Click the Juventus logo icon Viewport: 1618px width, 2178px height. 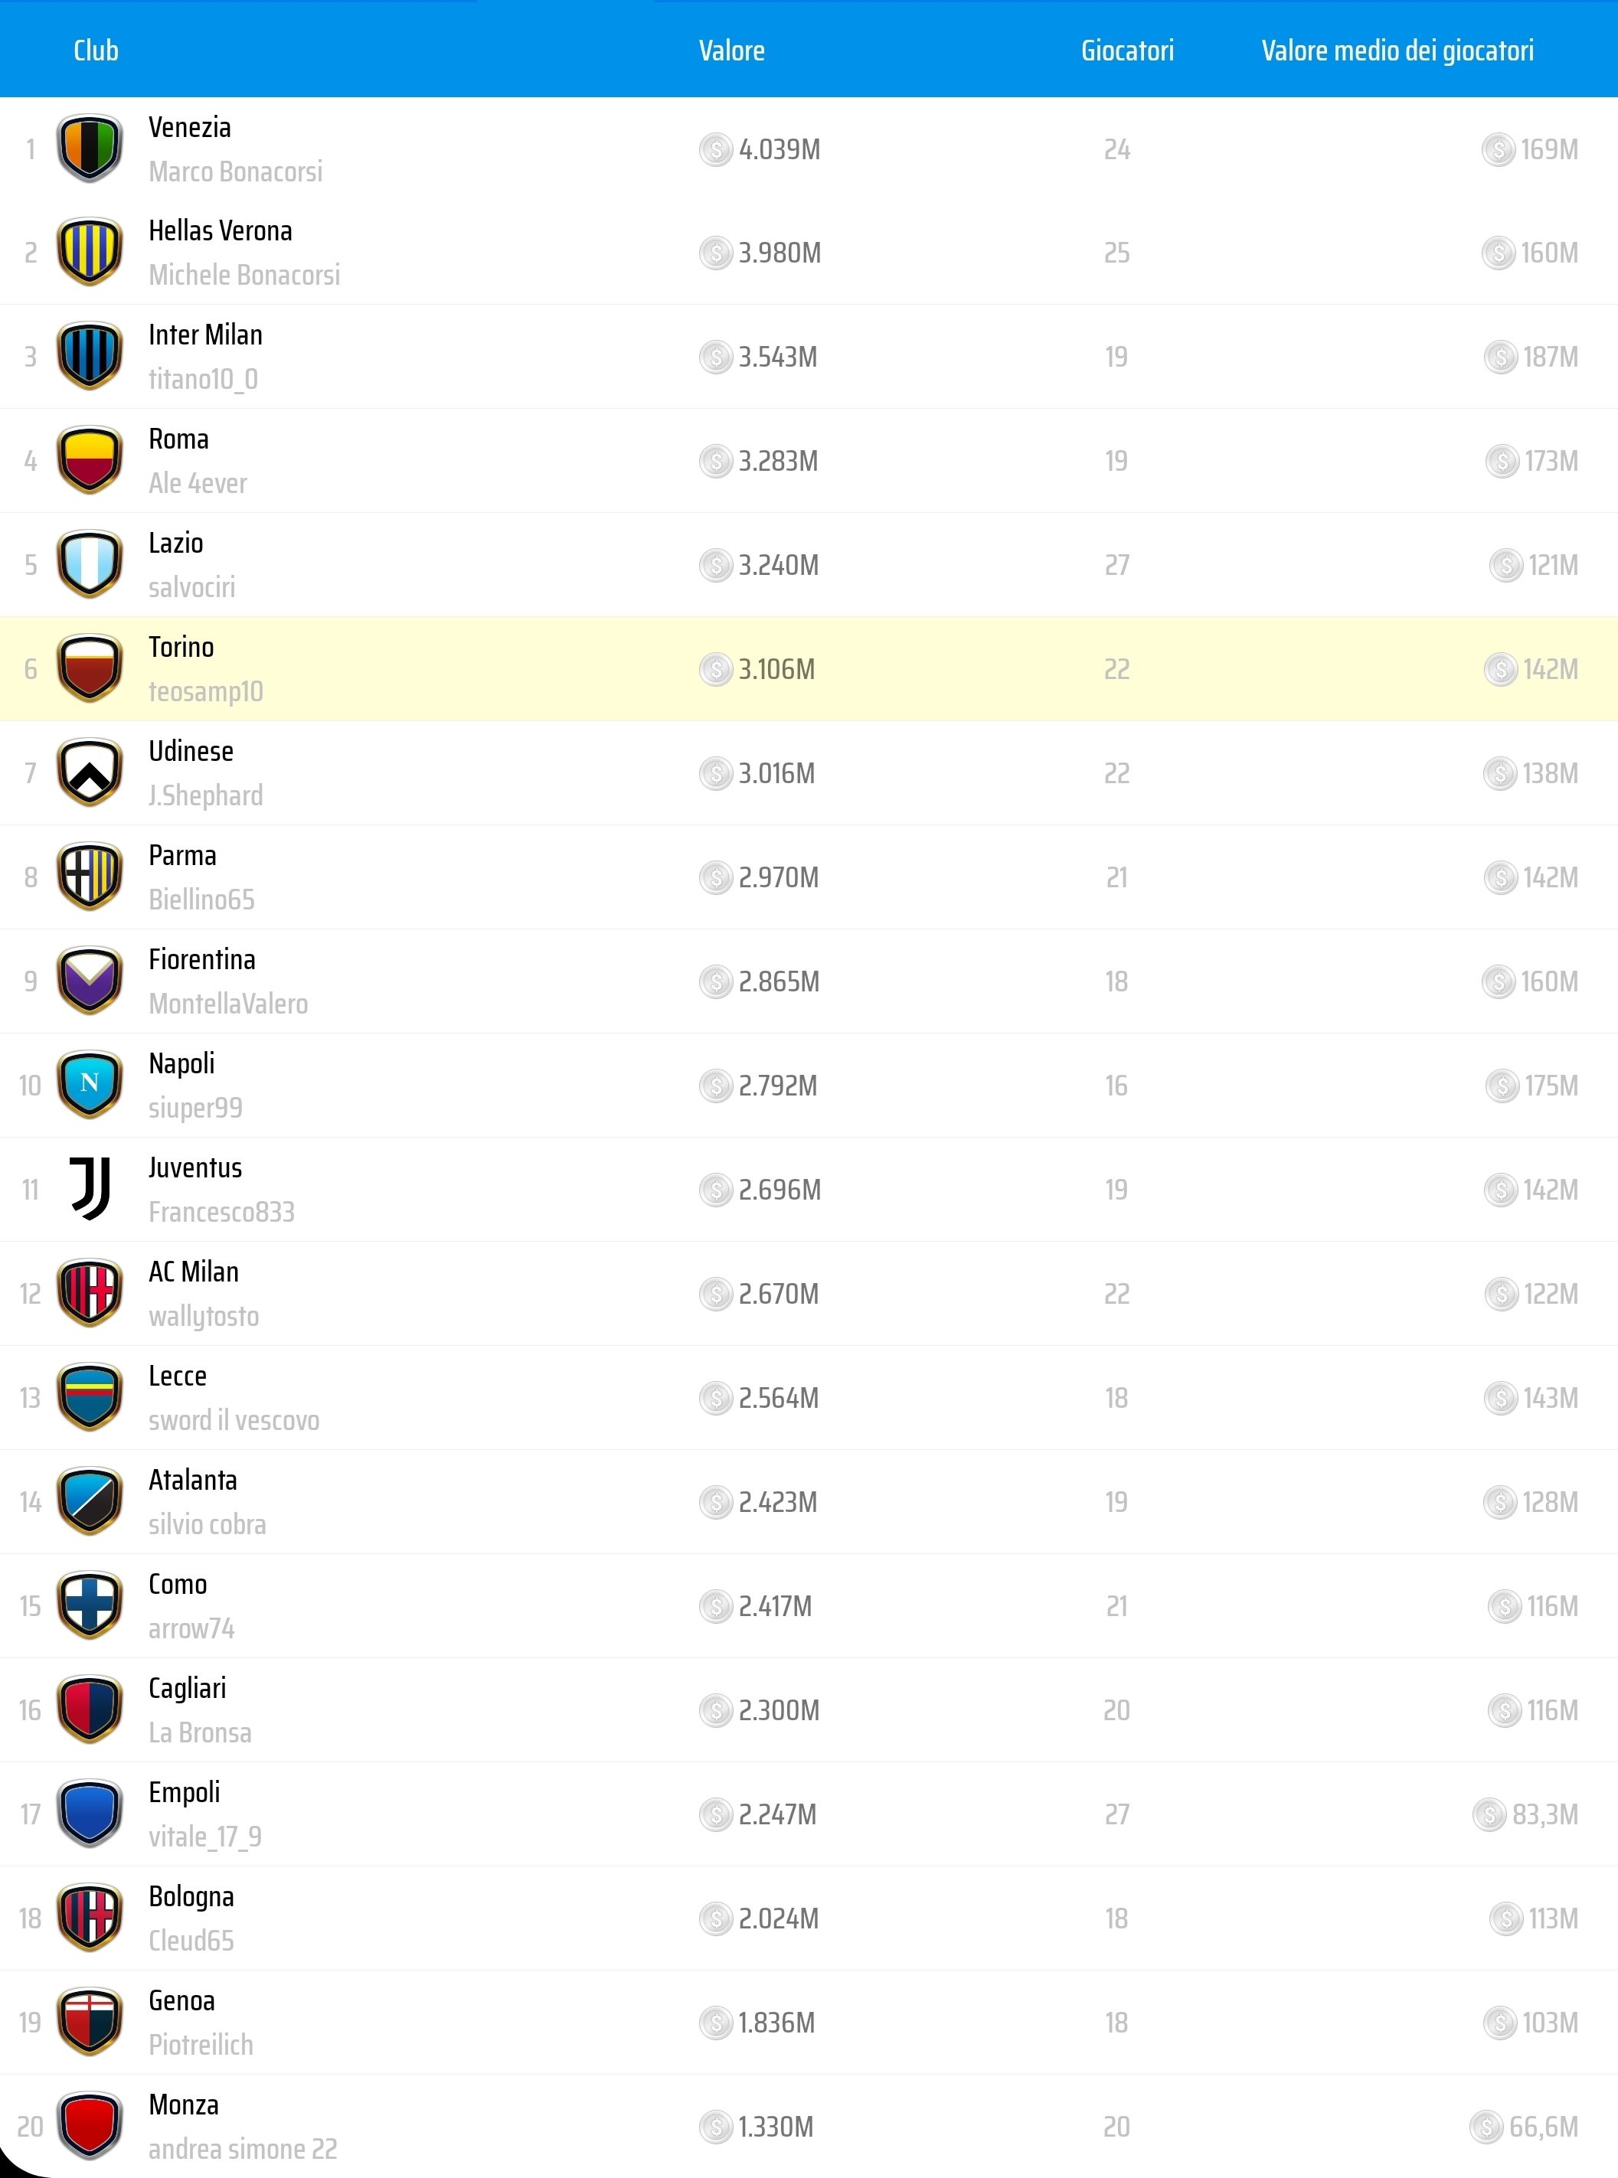tap(89, 1189)
